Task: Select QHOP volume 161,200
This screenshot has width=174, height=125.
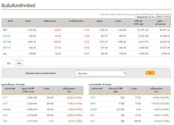Action: [x=120, y=109]
